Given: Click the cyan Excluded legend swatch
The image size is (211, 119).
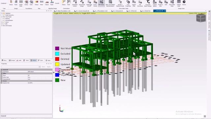Looking at the screenshot, I should coord(57,54).
